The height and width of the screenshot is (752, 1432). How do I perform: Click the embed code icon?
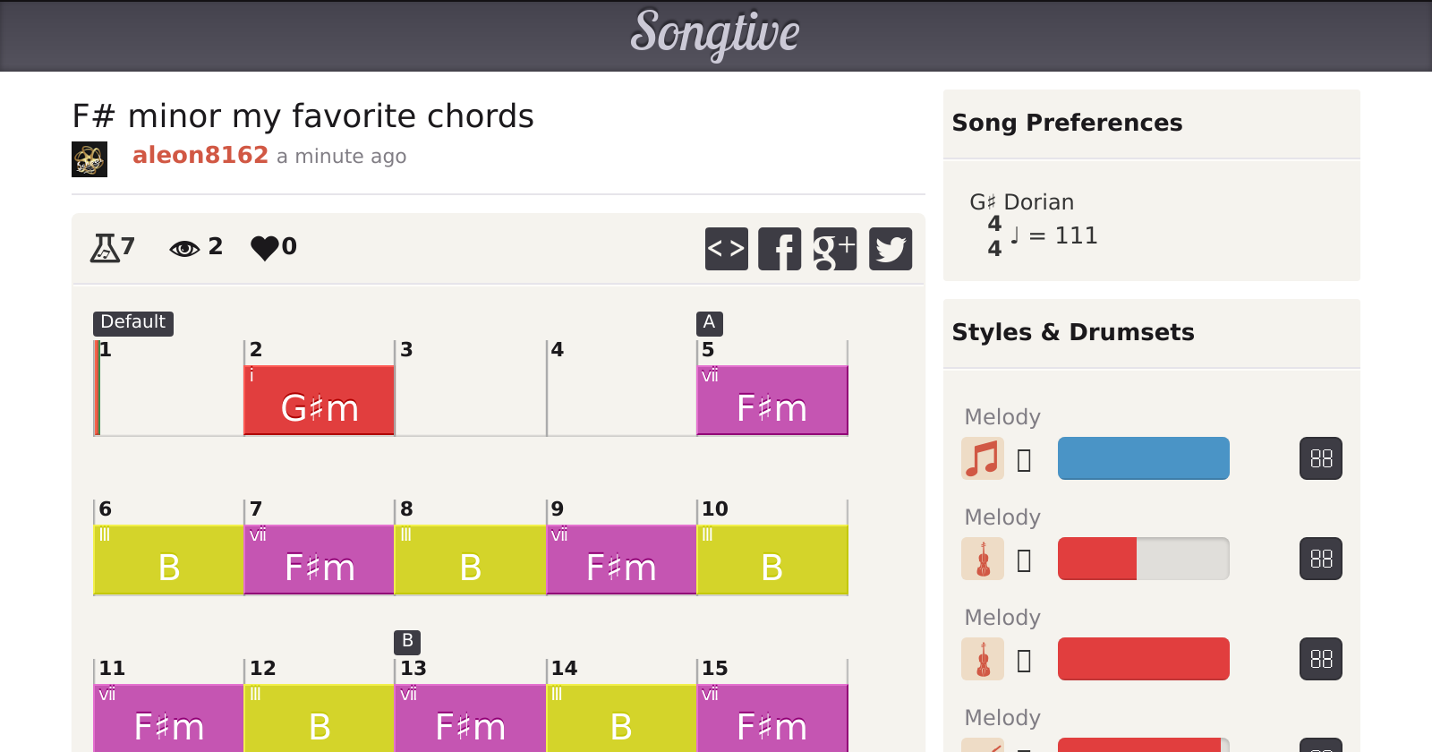coord(726,248)
